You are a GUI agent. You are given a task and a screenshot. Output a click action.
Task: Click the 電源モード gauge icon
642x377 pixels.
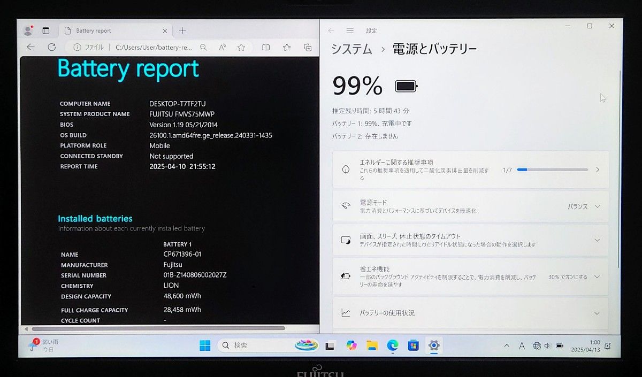click(x=346, y=206)
